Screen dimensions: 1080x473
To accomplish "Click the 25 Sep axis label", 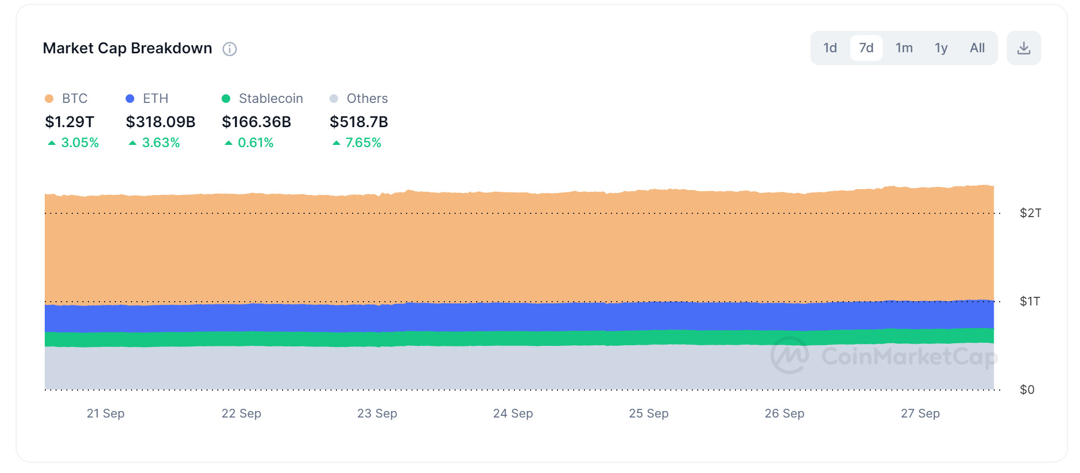I will pyautogui.click(x=649, y=414).
